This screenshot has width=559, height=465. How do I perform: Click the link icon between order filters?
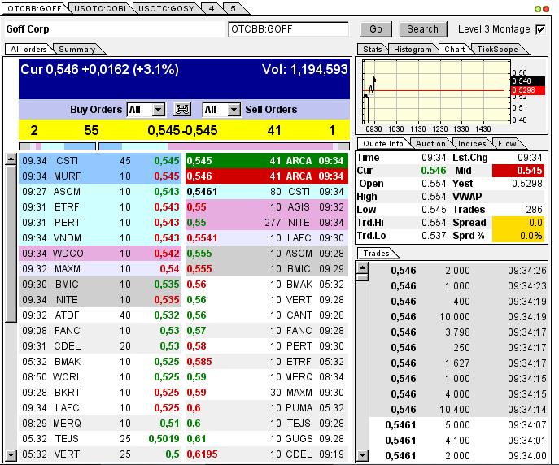click(x=182, y=109)
